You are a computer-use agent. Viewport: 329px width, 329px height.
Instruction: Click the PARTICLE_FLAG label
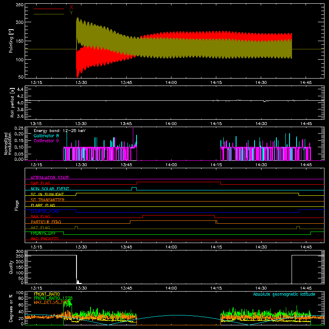(46, 222)
